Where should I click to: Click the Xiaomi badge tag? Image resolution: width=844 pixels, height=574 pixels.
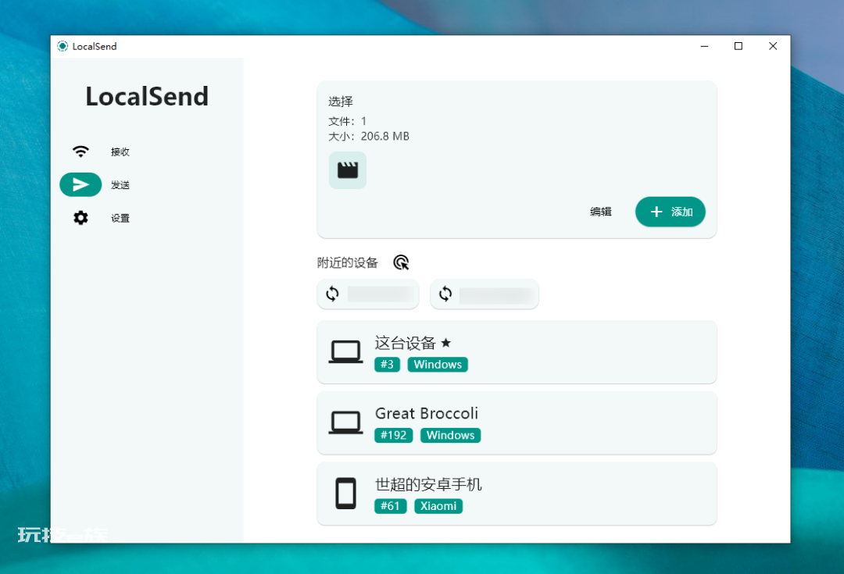(438, 506)
